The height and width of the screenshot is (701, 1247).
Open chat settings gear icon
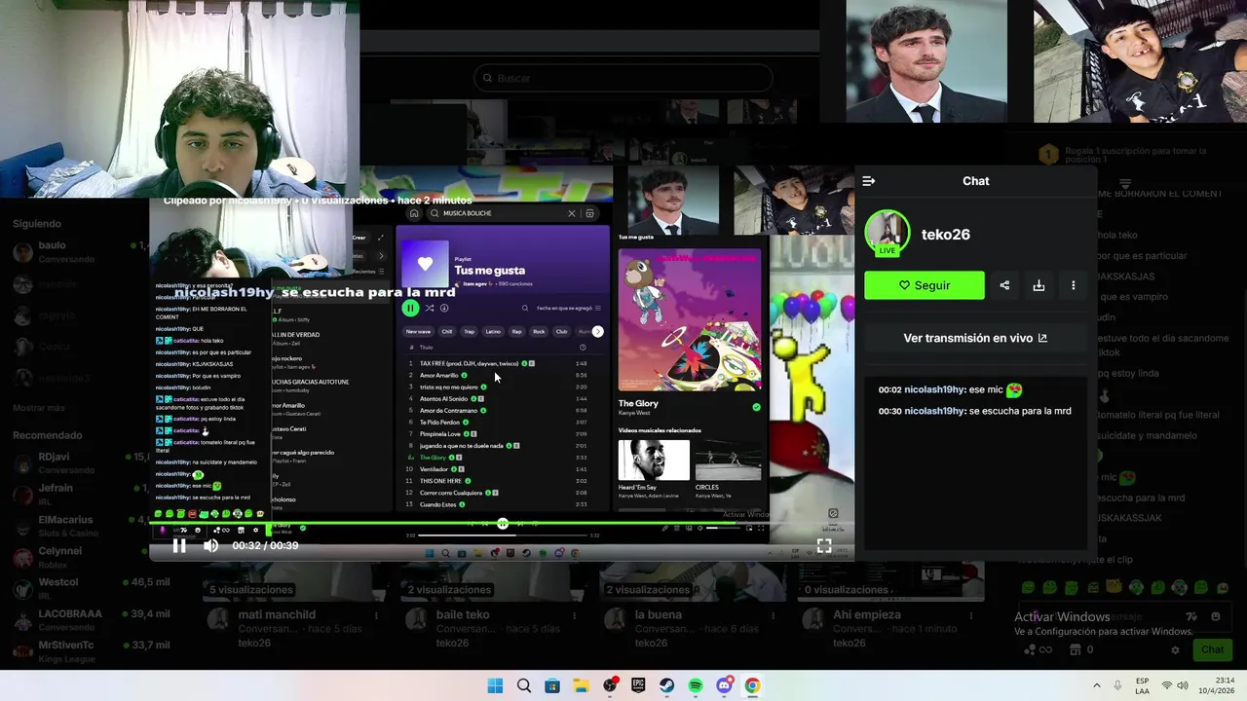1176,649
